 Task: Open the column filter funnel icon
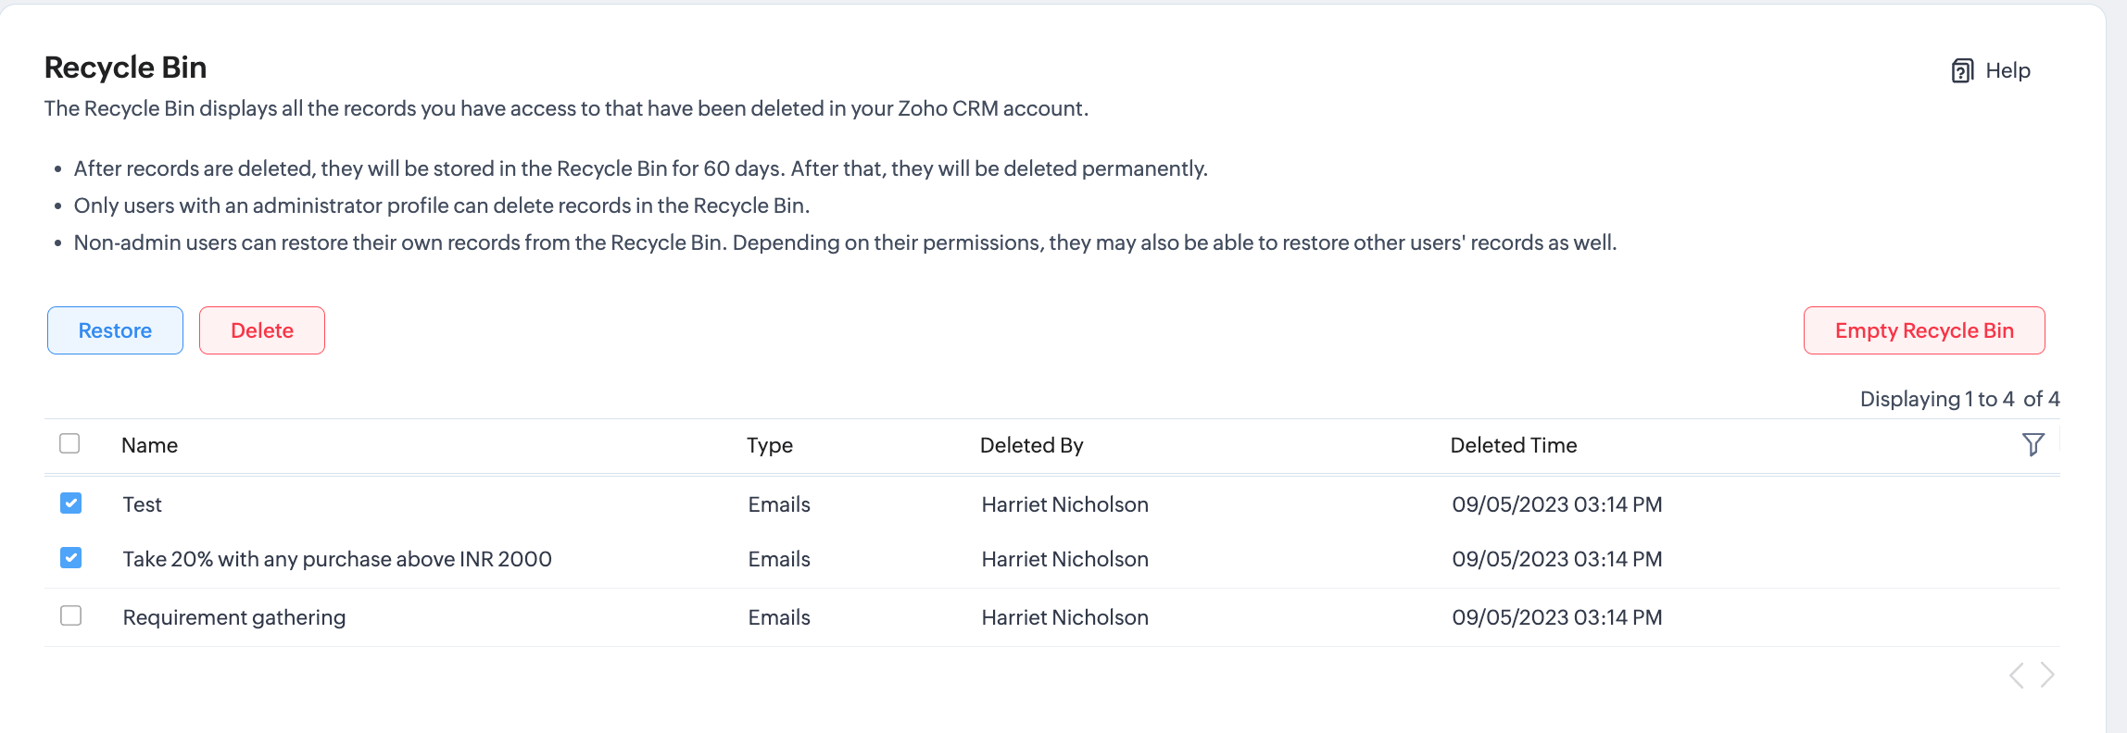[x=2033, y=445]
